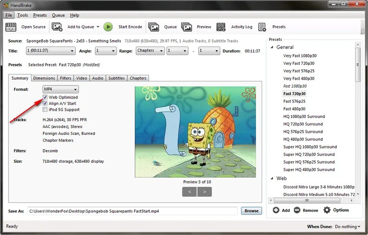
Task: Click Browse for destination
Action: pyautogui.click(x=251, y=210)
